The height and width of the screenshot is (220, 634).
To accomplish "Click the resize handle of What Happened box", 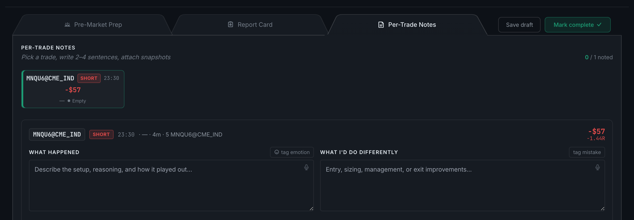I will point(311,209).
